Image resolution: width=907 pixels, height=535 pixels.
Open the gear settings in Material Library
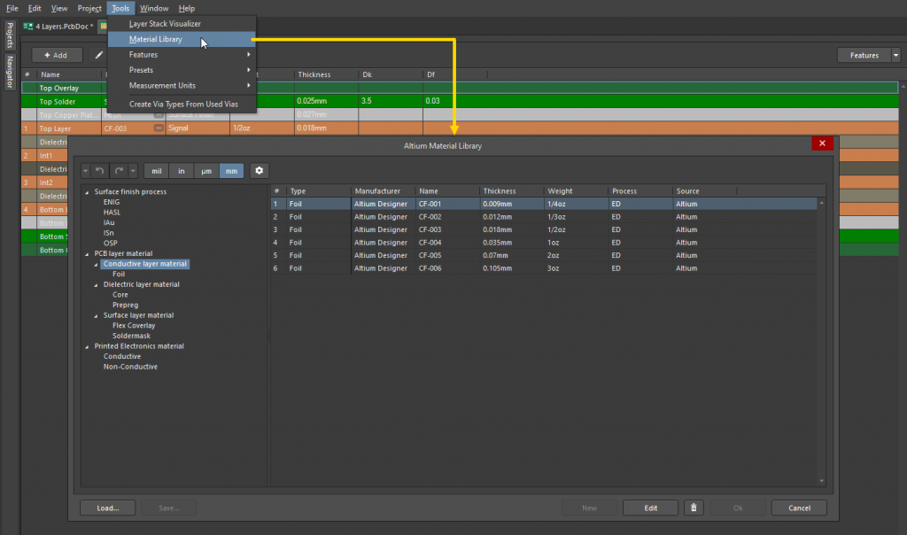tap(260, 171)
